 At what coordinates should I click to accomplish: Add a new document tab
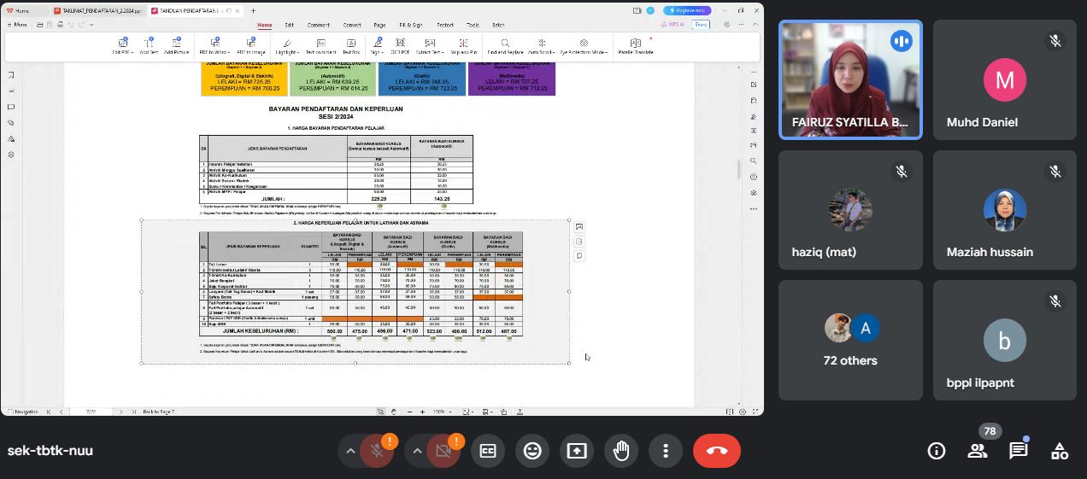click(x=253, y=10)
